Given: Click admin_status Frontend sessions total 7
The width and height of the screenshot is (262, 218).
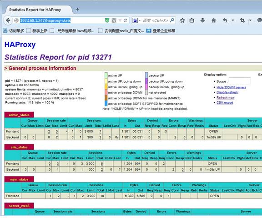Looking at the screenshot, I should coord(100,131).
